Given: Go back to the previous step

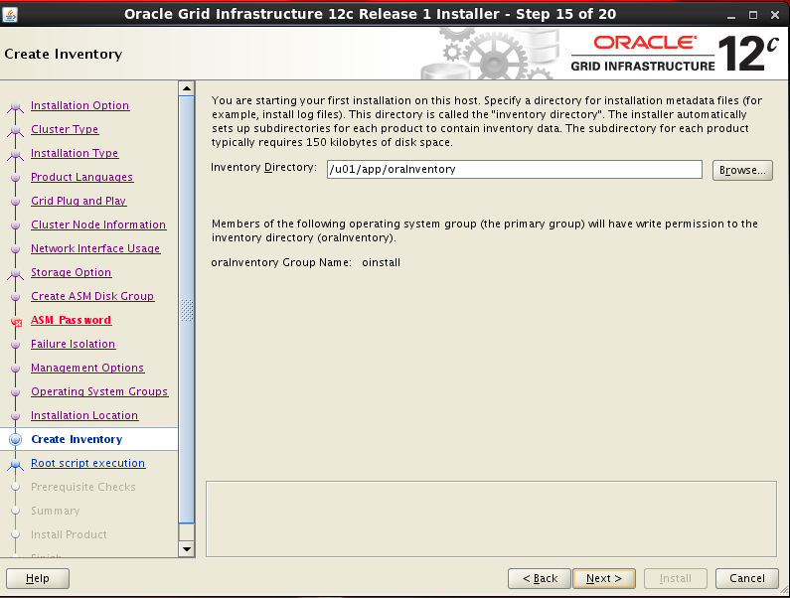Looking at the screenshot, I should pyautogui.click(x=540, y=578).
